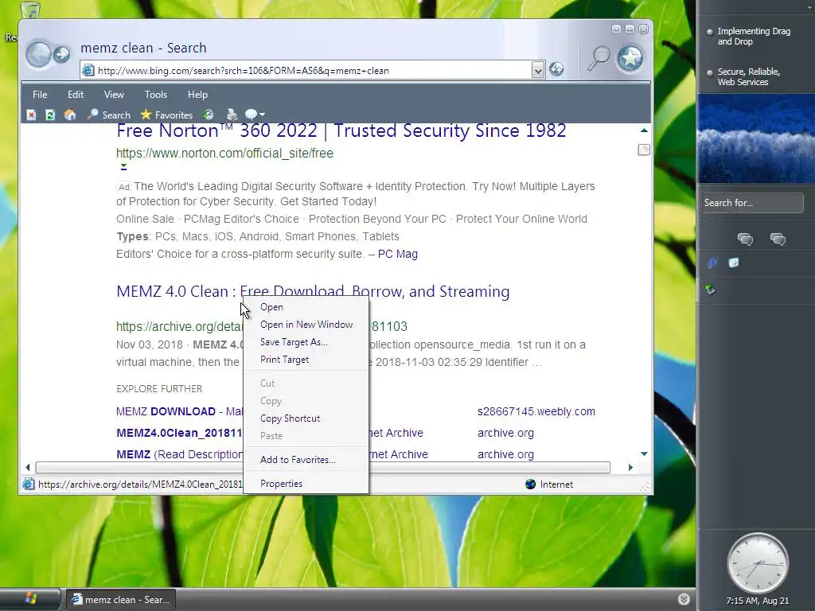Open the Favorites toolbar button
The width and height of the screenshot is (815, 611).
166,115
